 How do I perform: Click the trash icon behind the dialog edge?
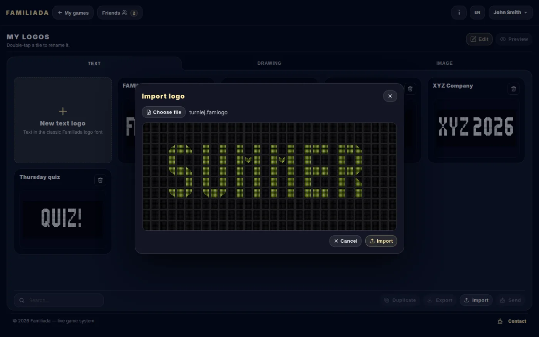(x=410, y=89)
